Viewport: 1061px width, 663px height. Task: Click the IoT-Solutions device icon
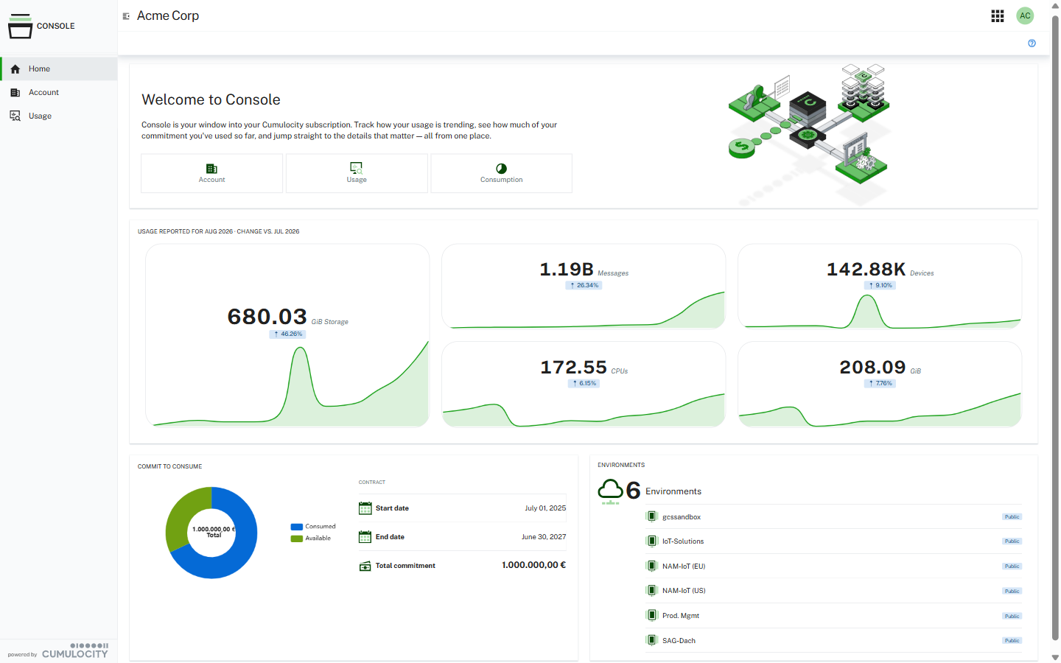tap(651, 541)
